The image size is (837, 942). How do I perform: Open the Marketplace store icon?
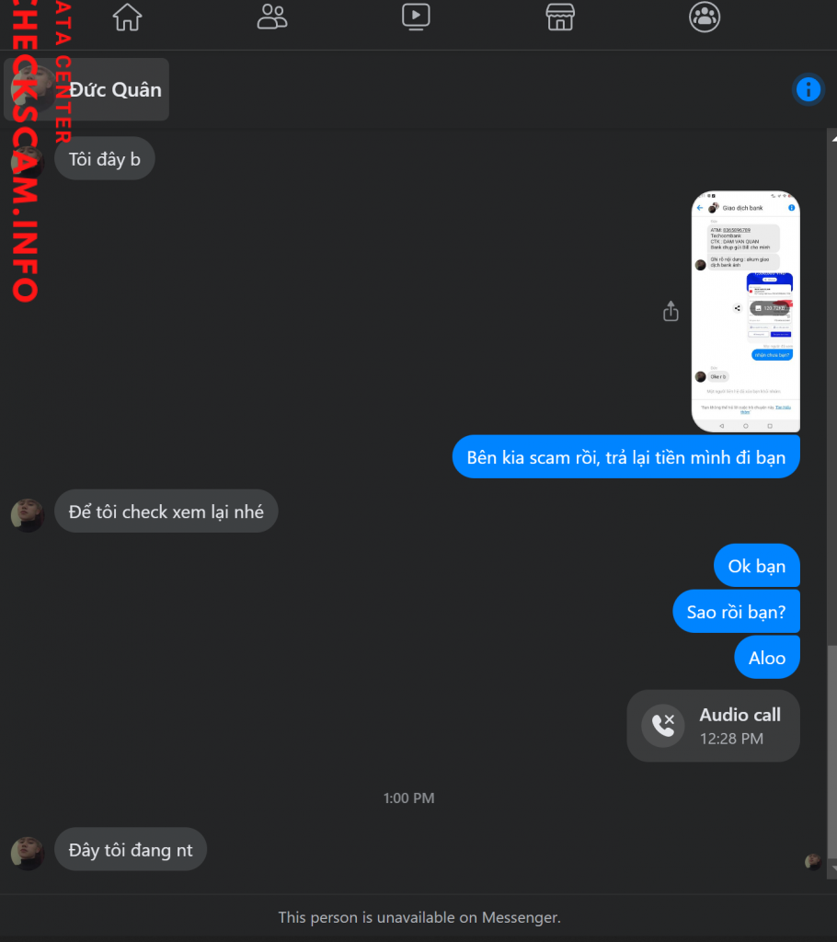560,17
